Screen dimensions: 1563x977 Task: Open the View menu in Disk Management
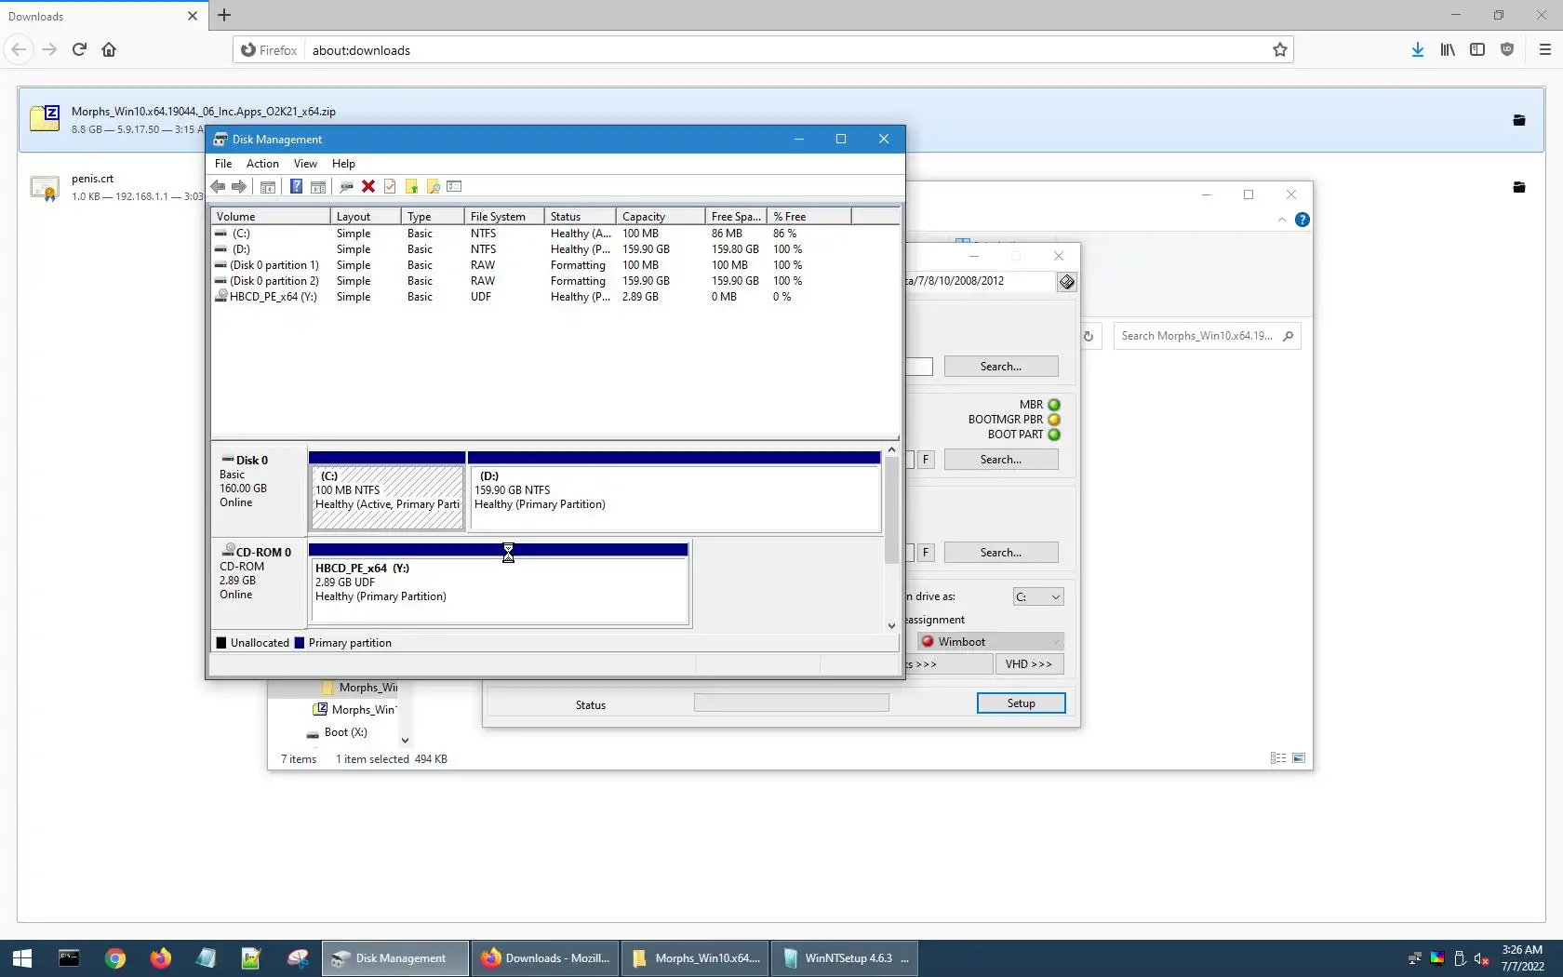305,164
